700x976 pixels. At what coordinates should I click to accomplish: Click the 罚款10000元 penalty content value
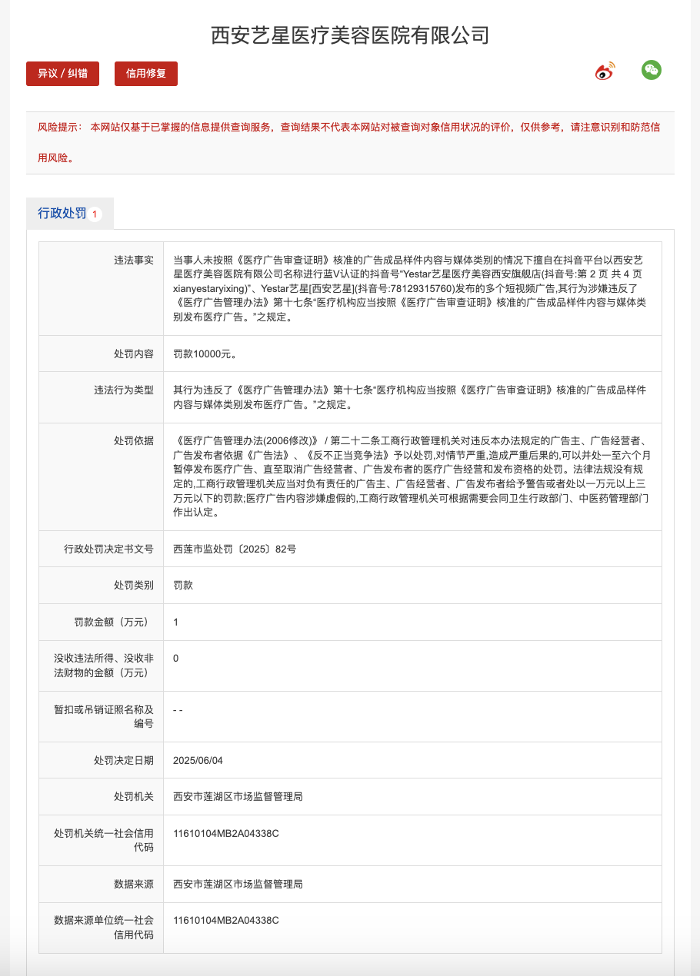(x=205, y=354)
